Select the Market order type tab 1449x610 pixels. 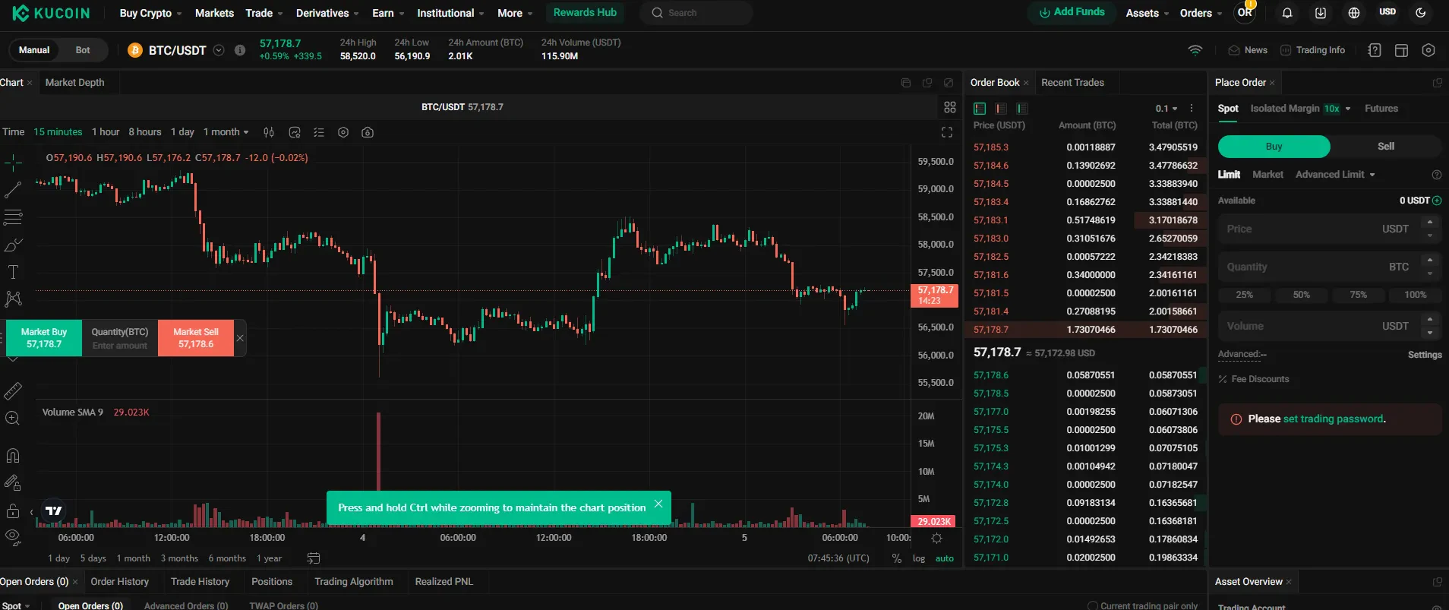pos(1267,175)
